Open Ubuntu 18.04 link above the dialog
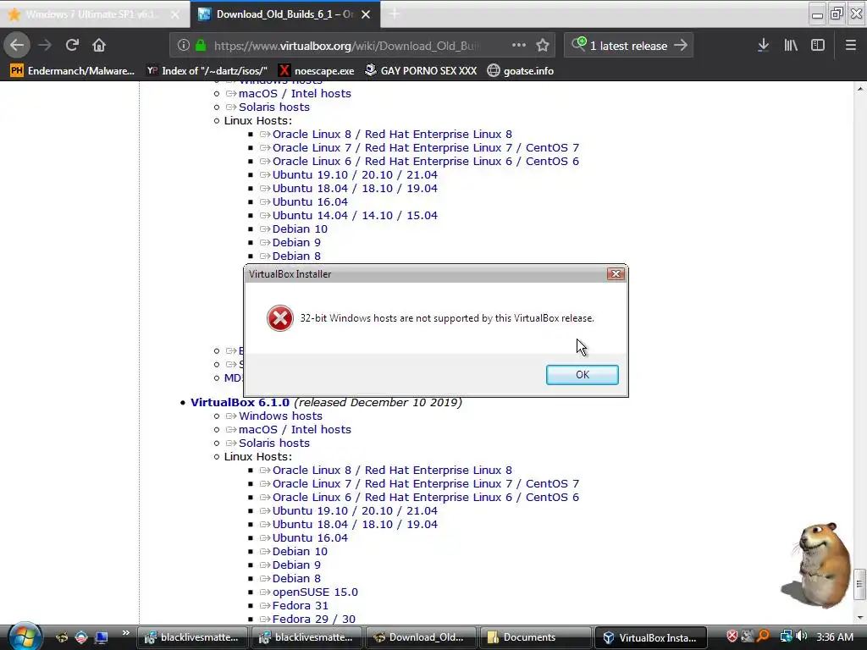The width and height of the screenshot is (867, 650). pyautogui.click(x=355, y=189)
